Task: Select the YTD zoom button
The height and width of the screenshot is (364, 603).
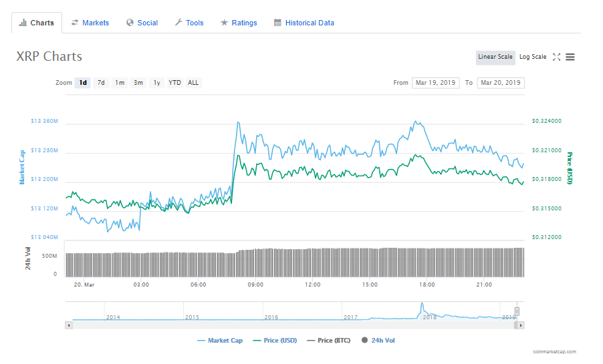Action: click(174, 83)
